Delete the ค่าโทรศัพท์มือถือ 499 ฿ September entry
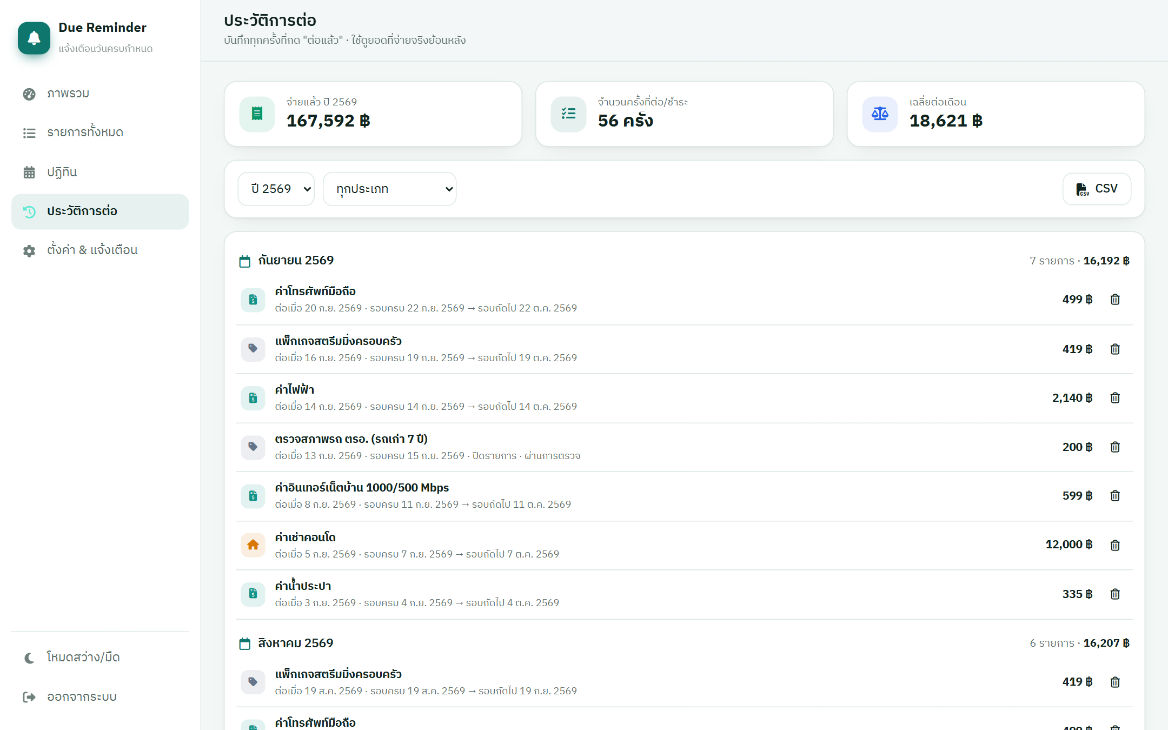This screenshot has width=1168, height=730. [1115, 300]
